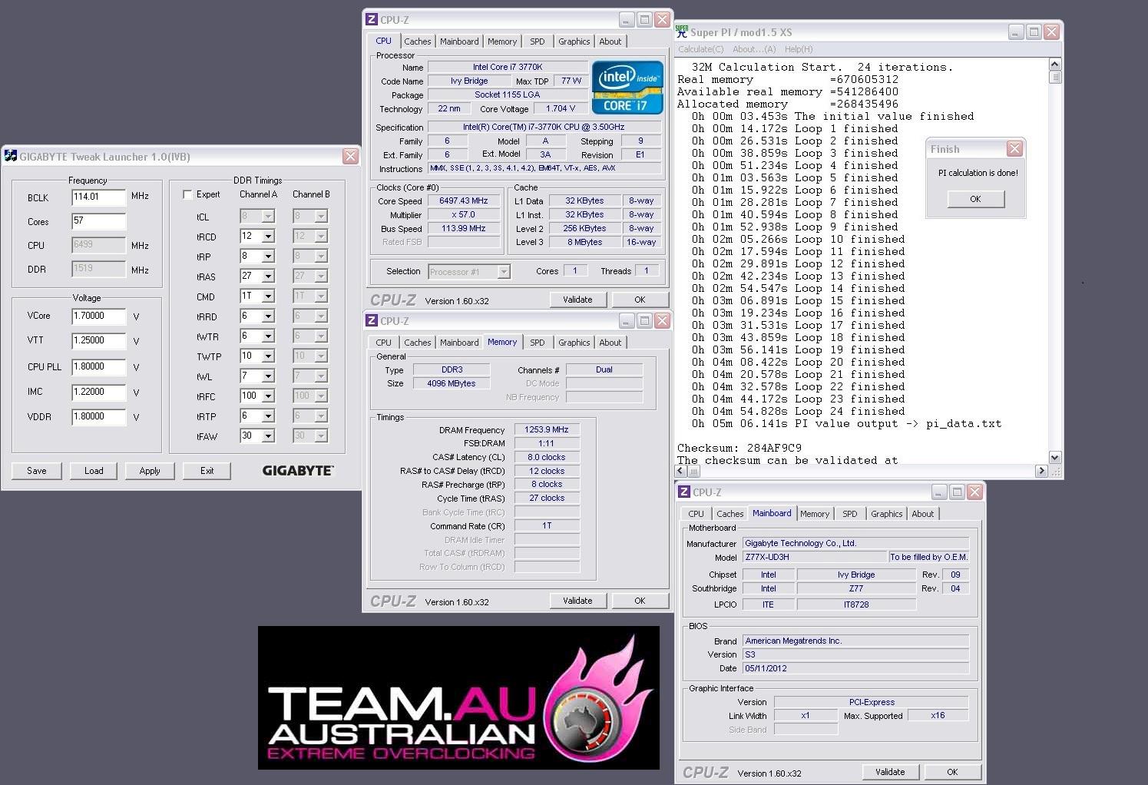Click the CPU PLL voltage input field
Screen dimensions: 1148x785
[x=98, y=367]
